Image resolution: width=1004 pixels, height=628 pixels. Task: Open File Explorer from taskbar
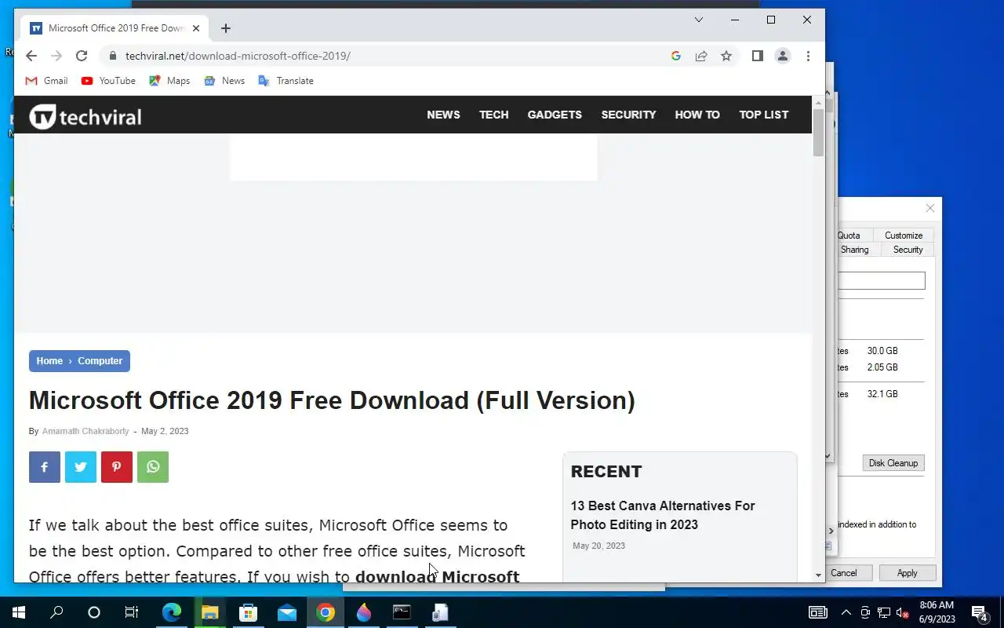tap(209, 612)
